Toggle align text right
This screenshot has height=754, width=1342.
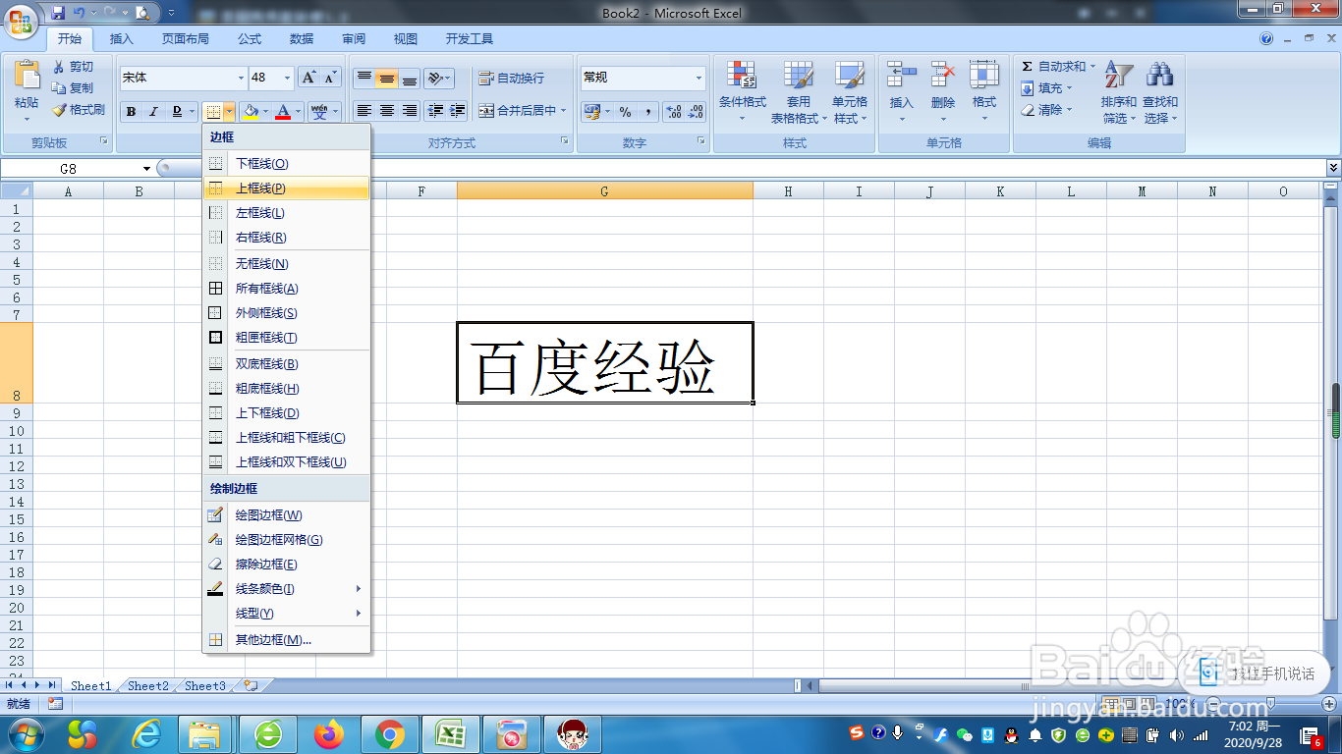click(x=409, y=111)
